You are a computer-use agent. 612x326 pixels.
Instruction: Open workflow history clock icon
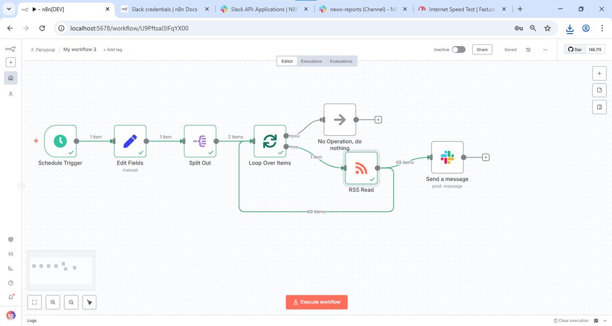[x=528, y=49]
